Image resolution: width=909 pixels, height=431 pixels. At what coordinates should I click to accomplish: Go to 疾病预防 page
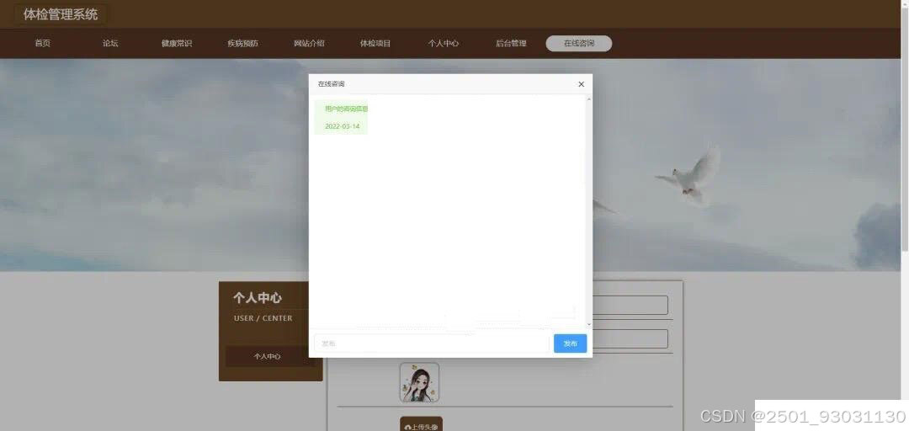tap(243, 44)
